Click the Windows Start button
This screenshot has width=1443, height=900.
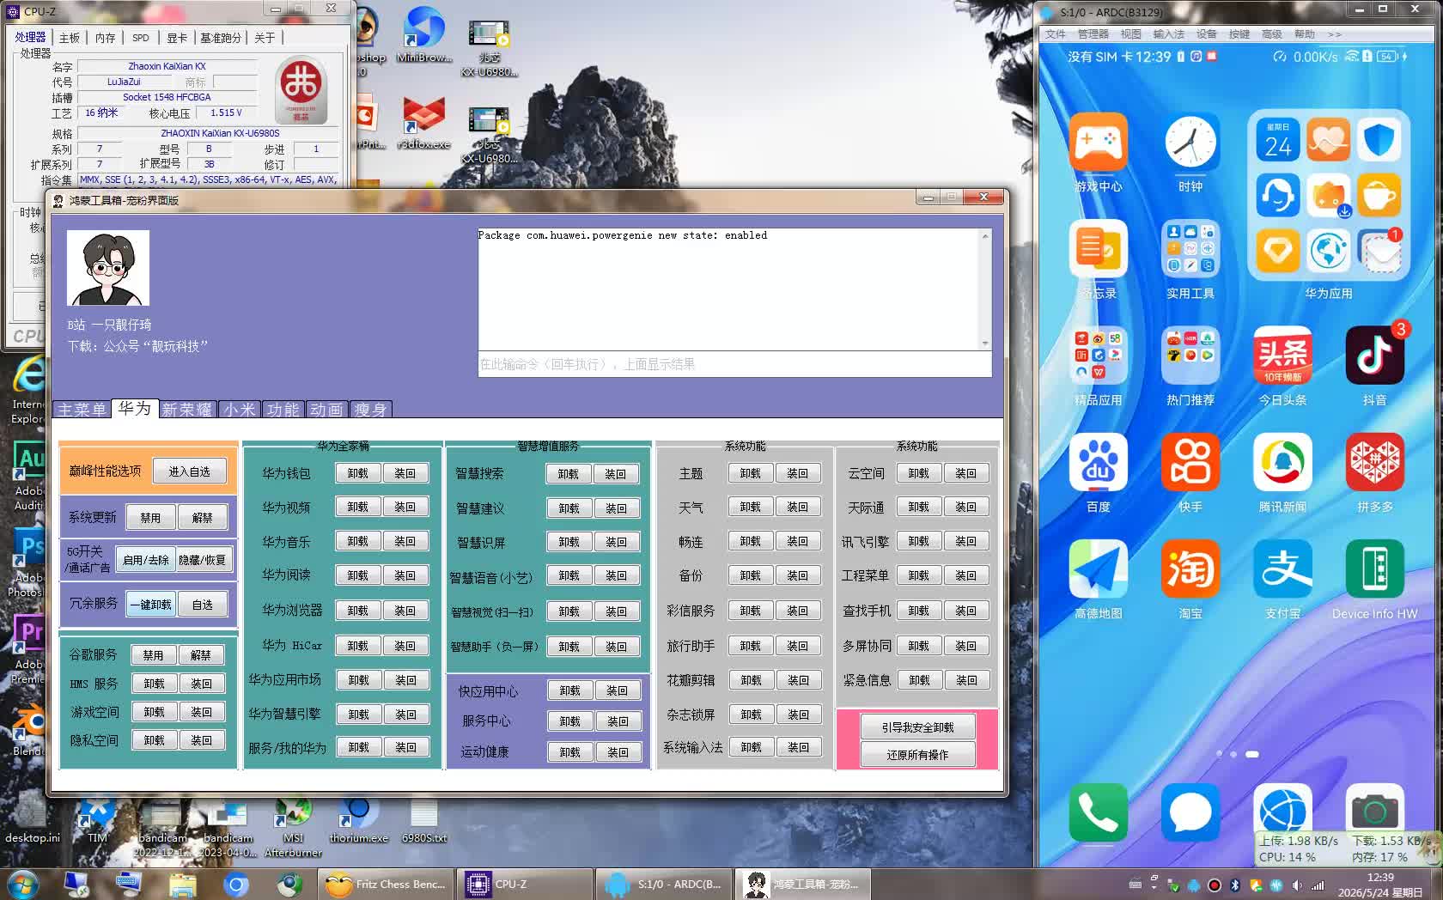point(21,884)
